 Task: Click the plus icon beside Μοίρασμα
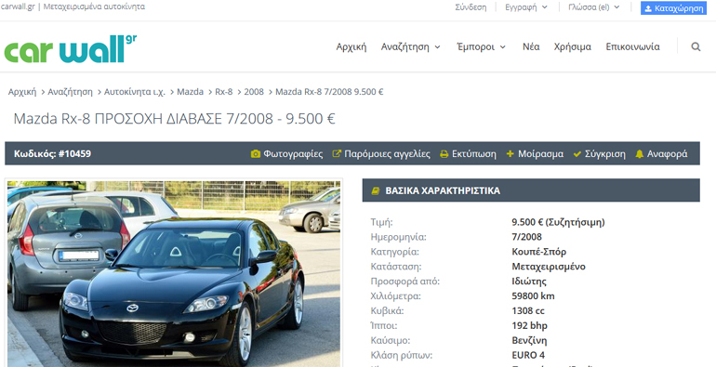pyautogui.click(x=510, y=154)
